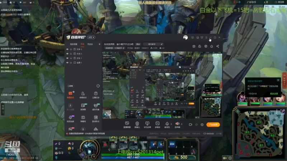Open the 房管助手 room manager tool
This screenshot has width=287, height=161.
pos(83,95)
